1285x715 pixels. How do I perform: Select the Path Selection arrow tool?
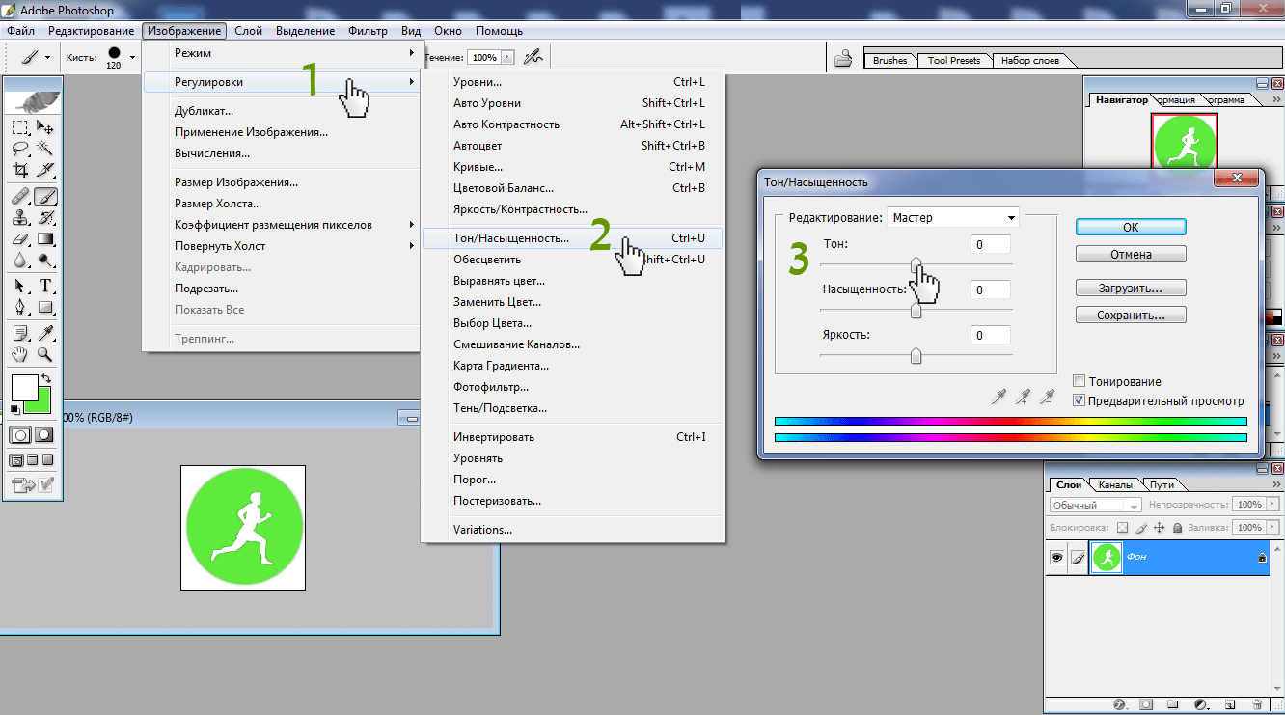pos(20,286)
